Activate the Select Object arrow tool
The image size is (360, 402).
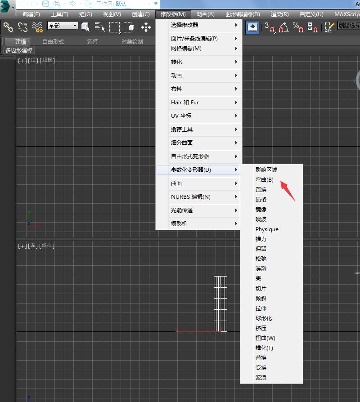click(x=86, y=26)
